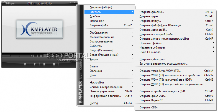
Task: Open the 'Захват' submenu
Action: click(109, 66)
